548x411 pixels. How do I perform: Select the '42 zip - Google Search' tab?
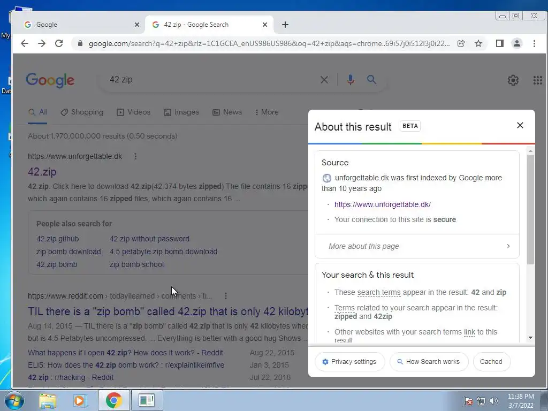tap(209, 25)
